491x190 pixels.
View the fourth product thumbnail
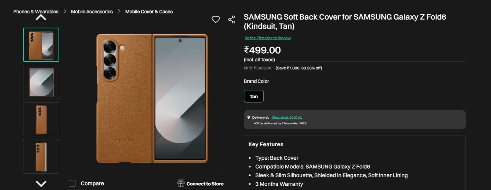coord(41,156)
